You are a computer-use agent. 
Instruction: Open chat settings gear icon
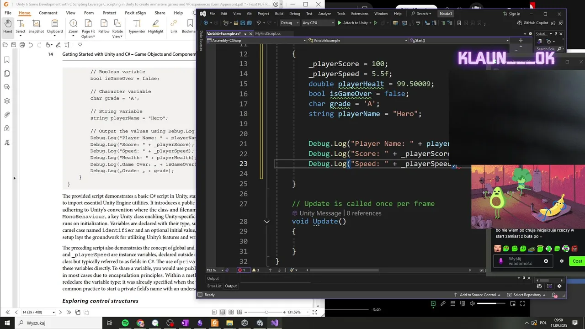click(562, 261)
